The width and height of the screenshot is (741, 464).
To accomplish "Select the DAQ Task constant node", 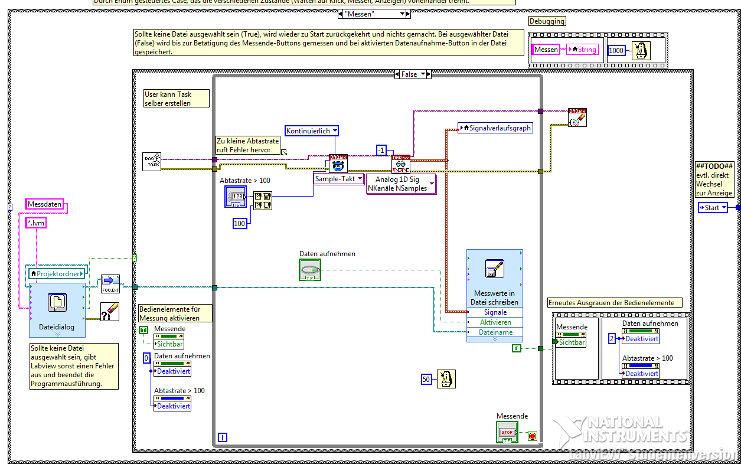I will [152, 161].
